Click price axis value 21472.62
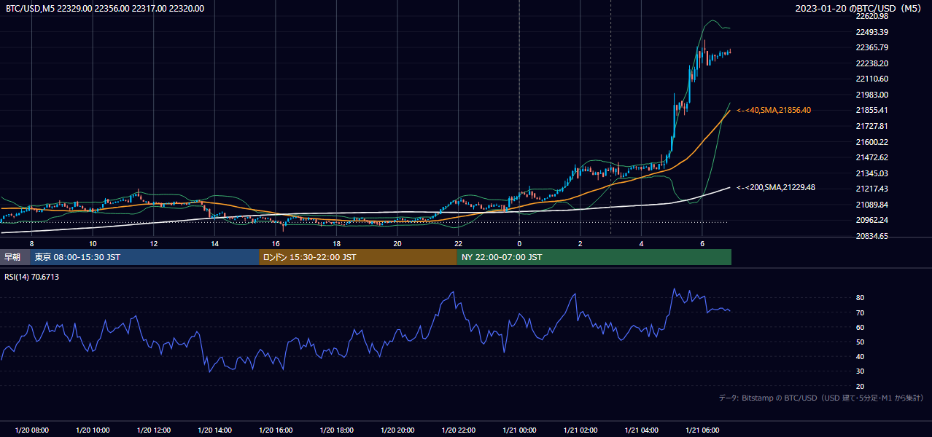932x437 pixels. pyautogui.click(x=871, y=157)
